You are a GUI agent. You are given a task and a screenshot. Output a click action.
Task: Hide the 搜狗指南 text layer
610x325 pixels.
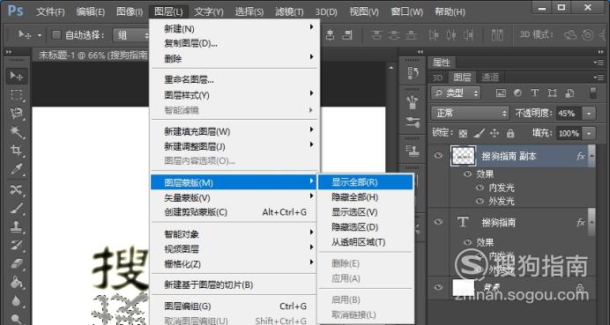(x=438, y=222)
